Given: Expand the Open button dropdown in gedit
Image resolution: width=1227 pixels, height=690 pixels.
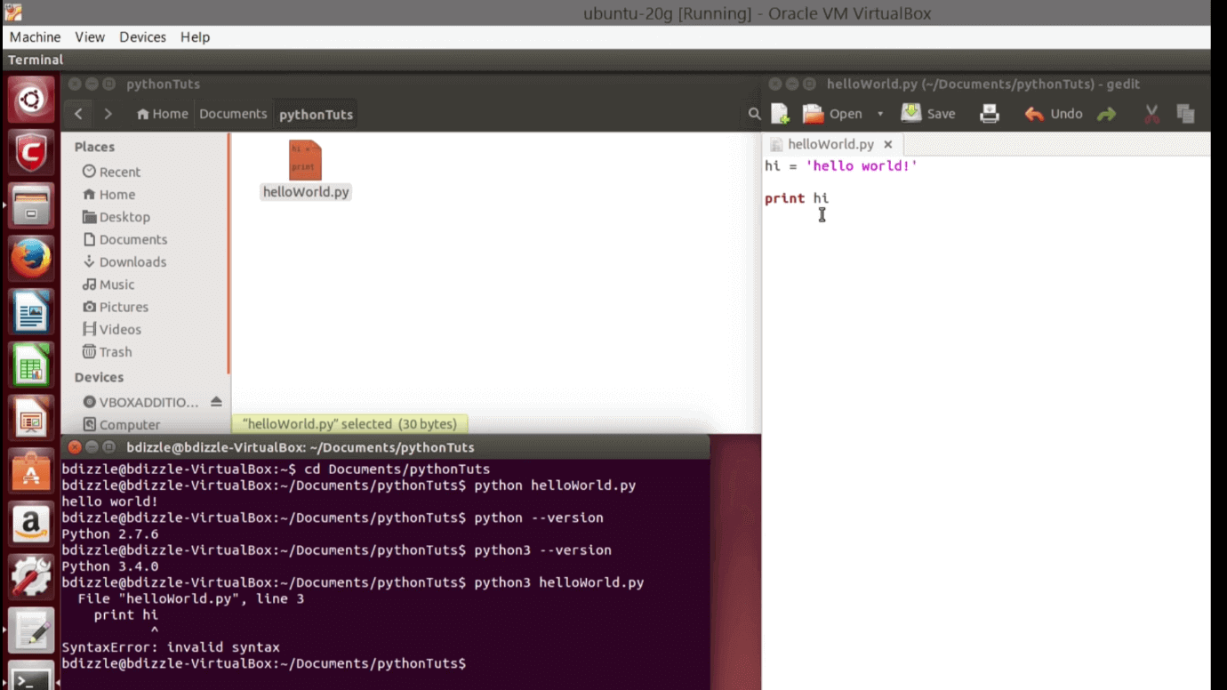Looking at the screenshot, I should [x=879, y=114].
